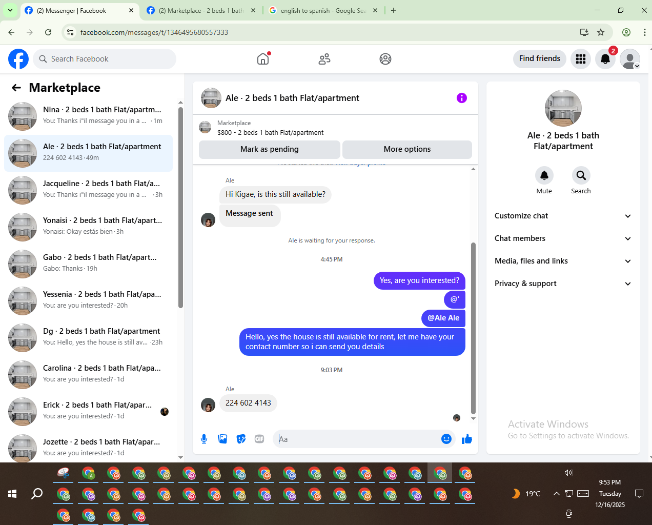Click the browser address bar URL
The image size is (652, 525).
[154, 32]
